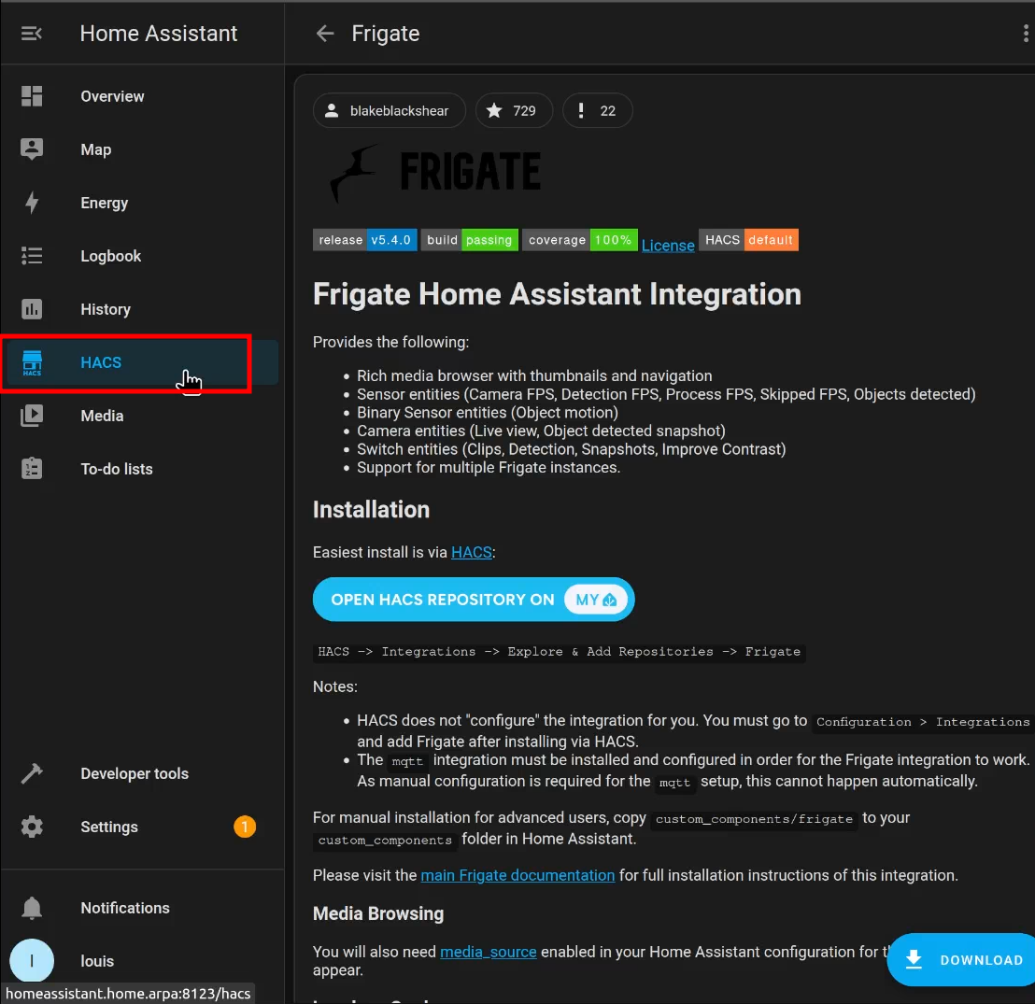Click the "Notes:" label

click(x=335, y=686)
